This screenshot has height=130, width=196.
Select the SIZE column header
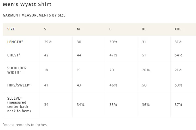(x=11, y=29)
